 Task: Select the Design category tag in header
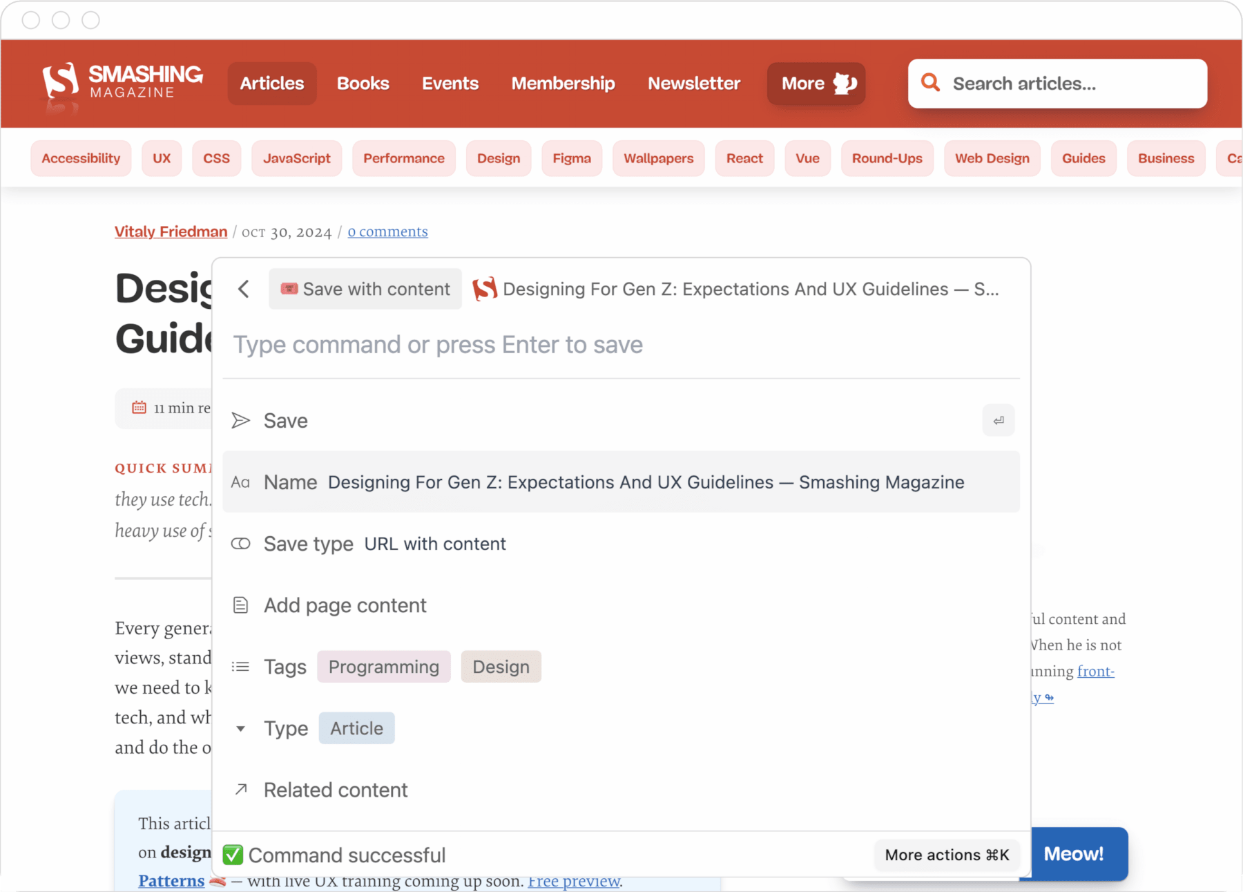[x=499, y=158]
